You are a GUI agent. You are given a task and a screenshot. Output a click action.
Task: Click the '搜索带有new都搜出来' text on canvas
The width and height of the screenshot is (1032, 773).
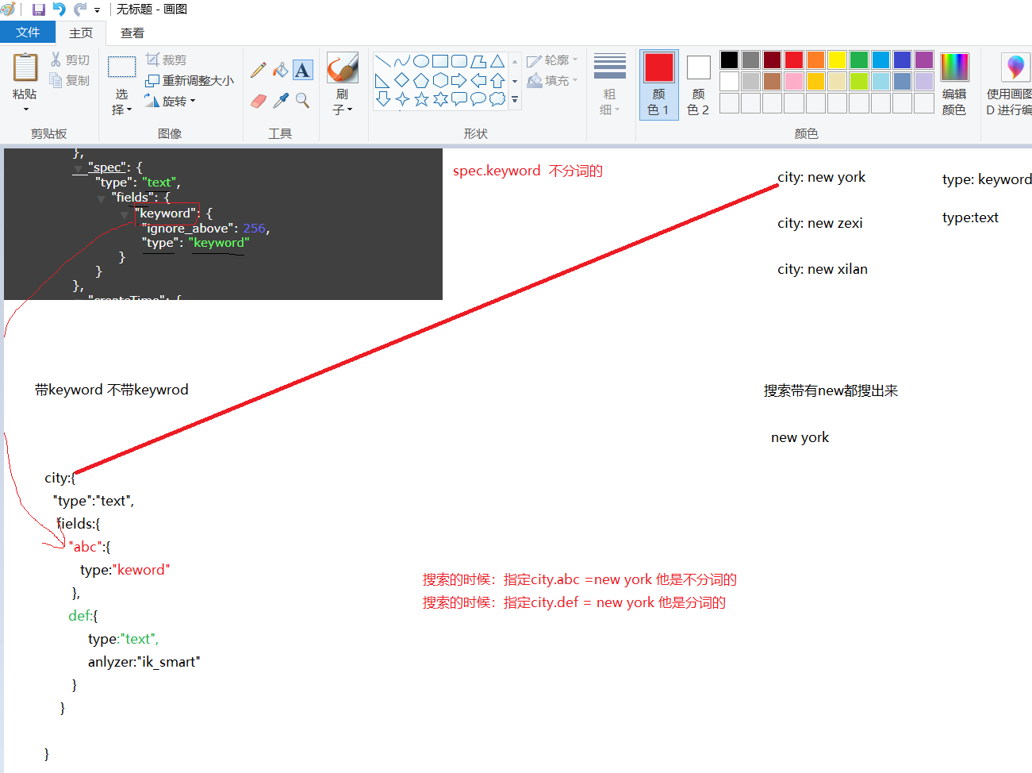[831, 390]
